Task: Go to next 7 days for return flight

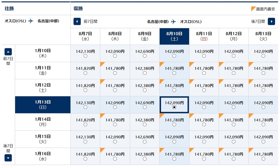Action: coord(271,22)
